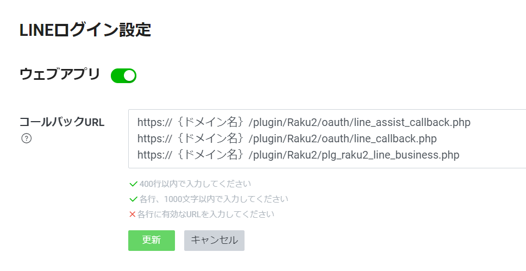This screenshot has width=526, height=271.
Task: Click the コールバックURL help question-mark icon
Action: 26,138
